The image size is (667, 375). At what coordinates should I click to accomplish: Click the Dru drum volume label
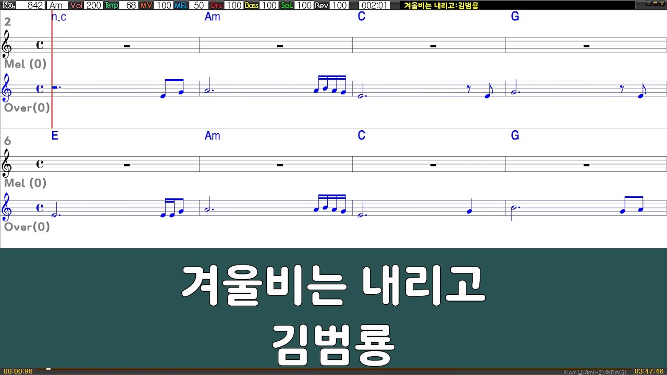(x=216, y=5)
